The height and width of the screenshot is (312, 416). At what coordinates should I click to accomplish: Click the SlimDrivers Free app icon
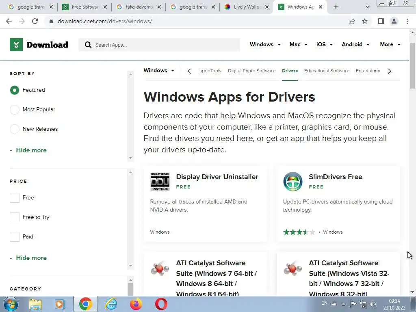pos(293,182)
